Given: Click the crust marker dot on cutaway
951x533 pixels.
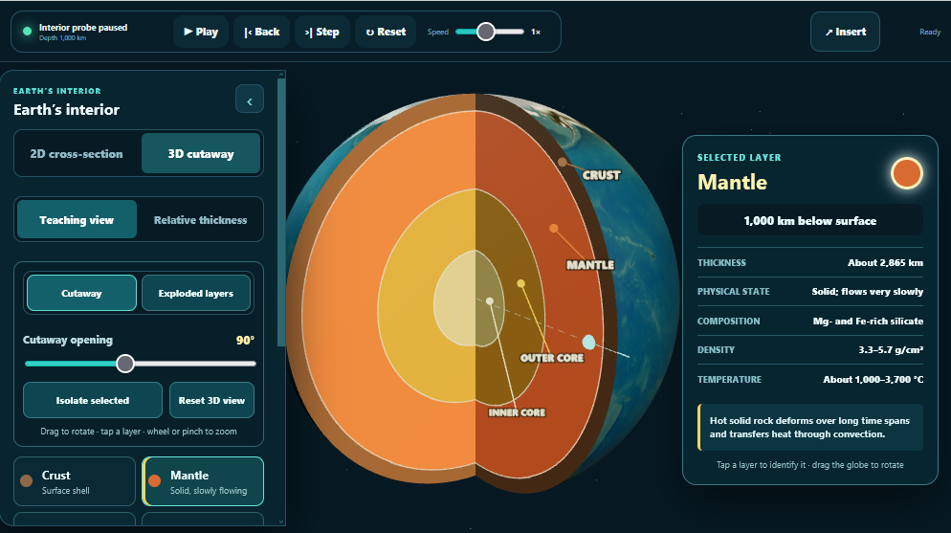Looking at the screenshot, I should (563, 162).
